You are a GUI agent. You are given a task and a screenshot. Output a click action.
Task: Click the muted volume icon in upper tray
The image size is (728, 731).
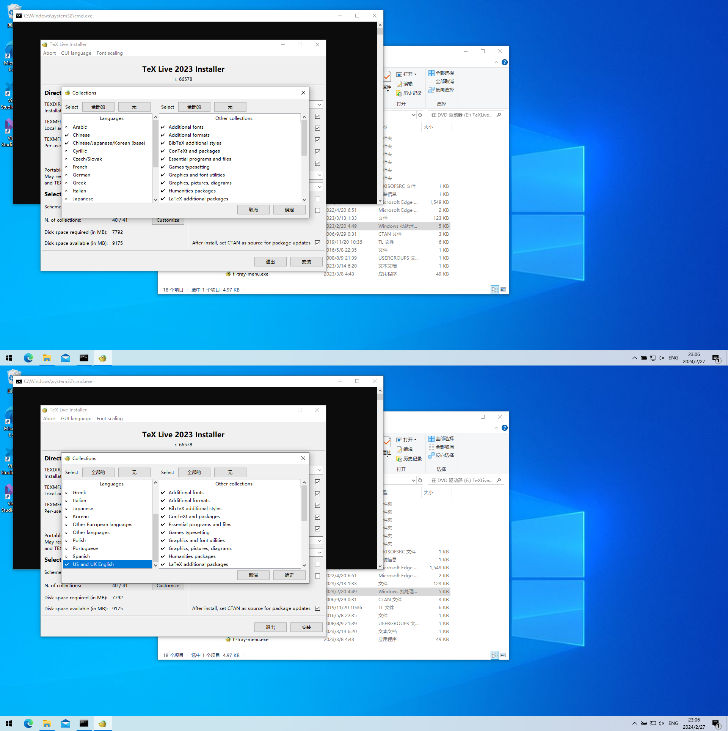[x=662, y=358]
